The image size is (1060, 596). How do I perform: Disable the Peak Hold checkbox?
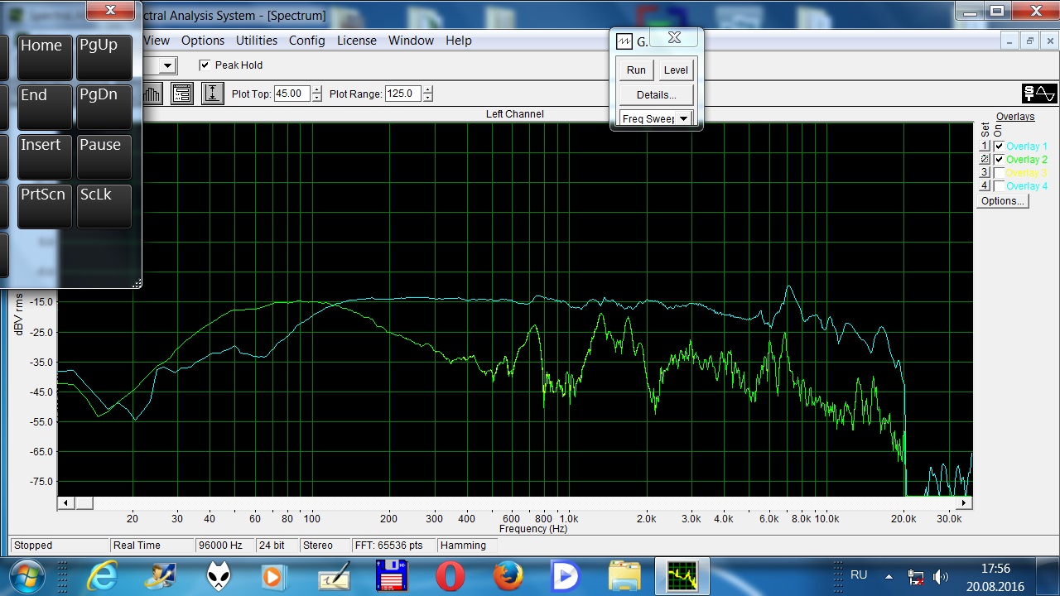205,65
